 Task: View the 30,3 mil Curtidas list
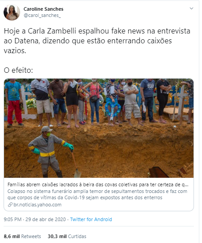(67, 236)
